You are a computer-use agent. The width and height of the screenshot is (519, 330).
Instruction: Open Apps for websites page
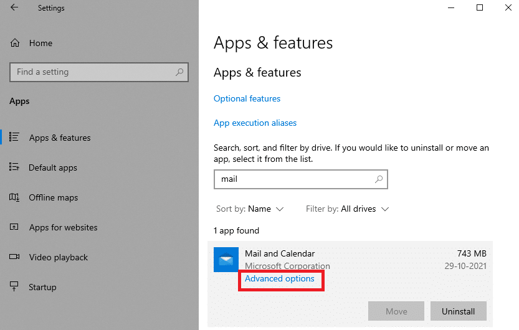[x=63, y=227]
